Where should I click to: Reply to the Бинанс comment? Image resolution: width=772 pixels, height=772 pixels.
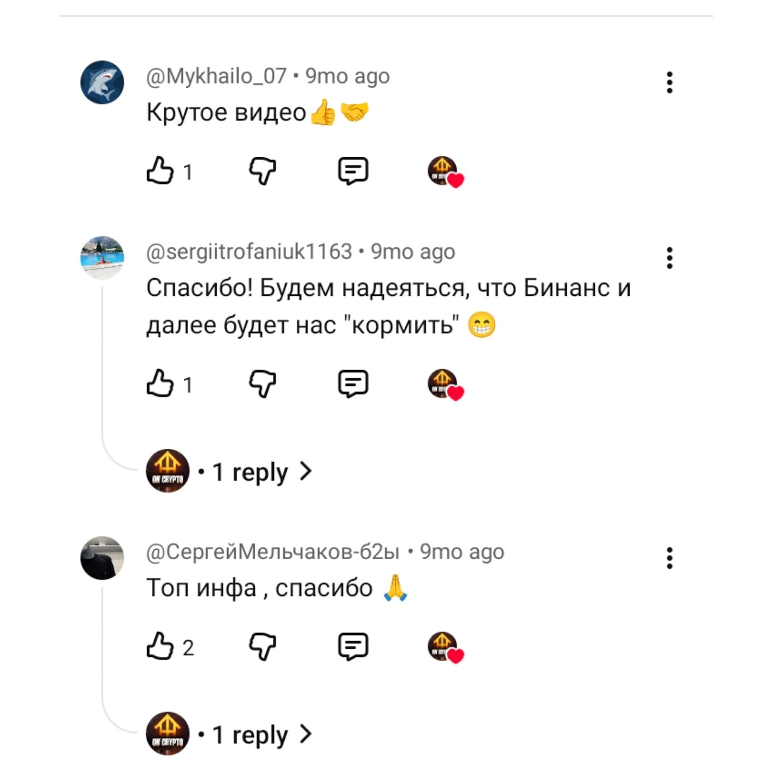(x=353, y=384)
